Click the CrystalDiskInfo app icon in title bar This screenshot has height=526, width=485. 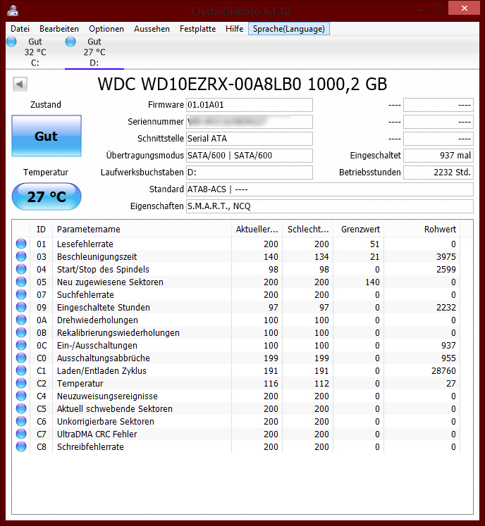pos(13,11)
